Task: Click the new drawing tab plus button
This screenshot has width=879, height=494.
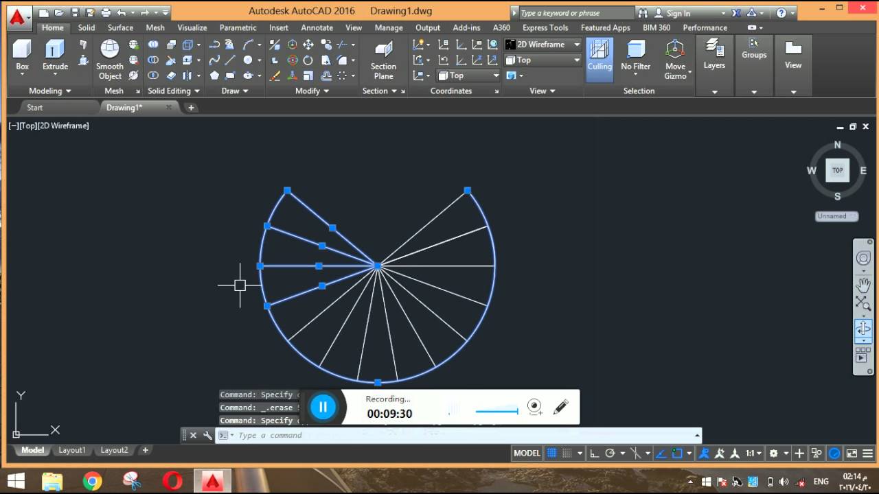Action: click(191, 108)
